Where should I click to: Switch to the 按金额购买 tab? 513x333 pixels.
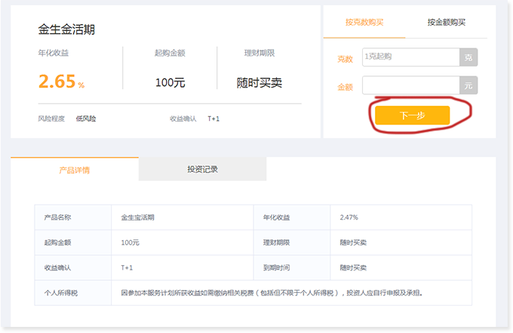(x=446, y=23)
